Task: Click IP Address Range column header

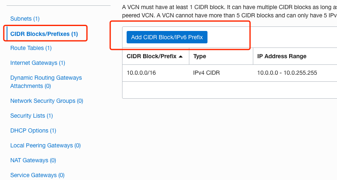Action: (282, 56)
